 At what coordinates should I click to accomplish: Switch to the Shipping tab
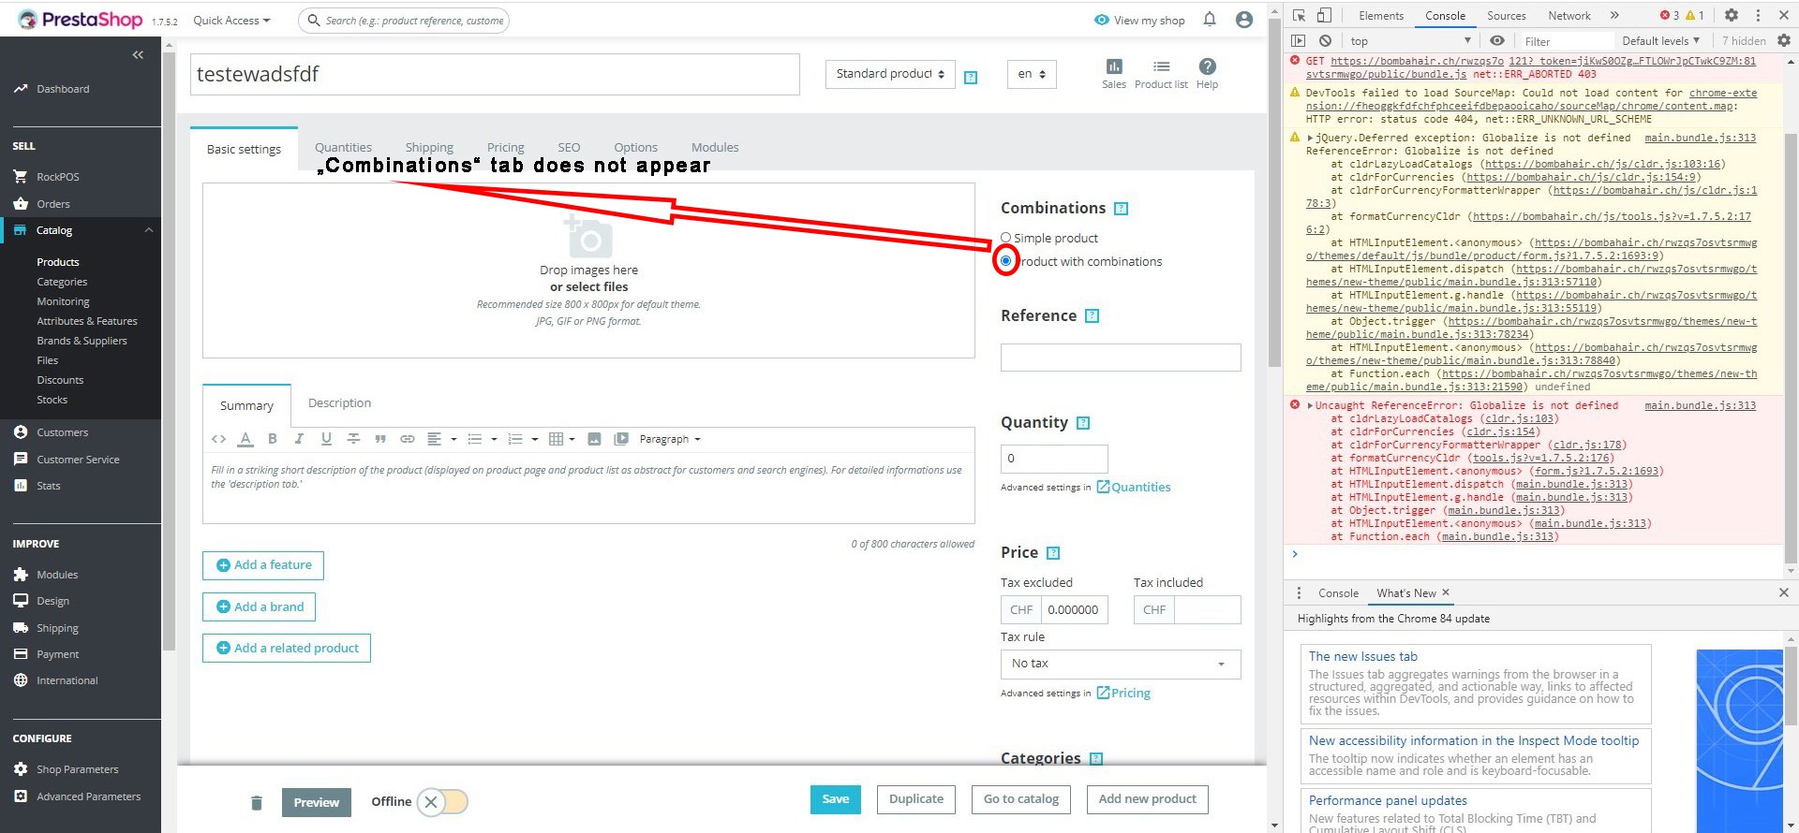coord(429,148)
